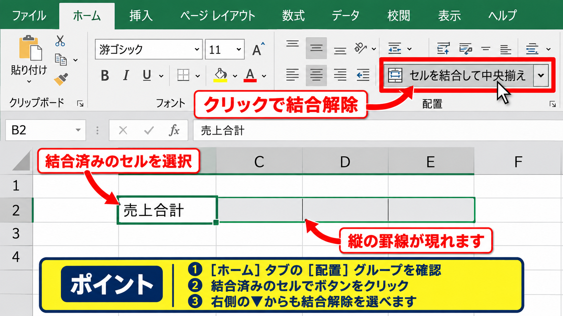This screenshot has height=316, width=563.
Task: Open the font size 11 dropdown
Action: coord(239,49)
